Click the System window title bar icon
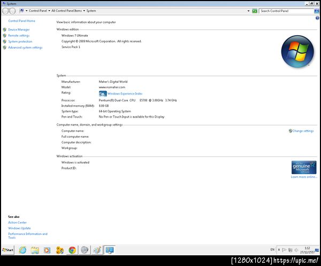 pyautogui.click(x=4, y=4)
